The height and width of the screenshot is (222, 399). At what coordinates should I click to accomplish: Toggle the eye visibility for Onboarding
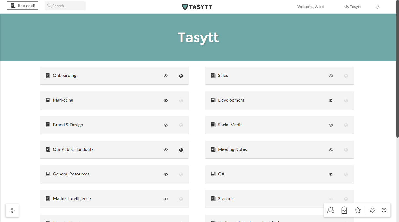166,76
